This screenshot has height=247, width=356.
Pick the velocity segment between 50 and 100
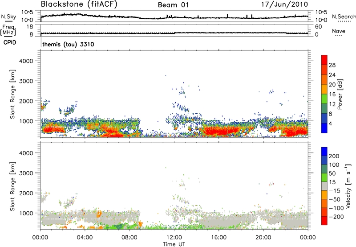pyautogui.click(x=324, y=169)
